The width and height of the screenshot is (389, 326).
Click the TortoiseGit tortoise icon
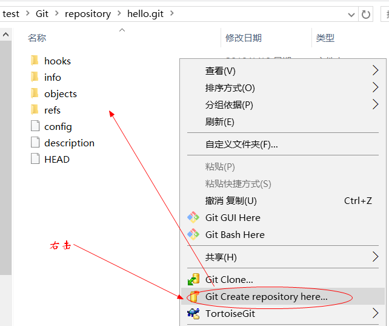pyautogui.click(x=193, y=313)
